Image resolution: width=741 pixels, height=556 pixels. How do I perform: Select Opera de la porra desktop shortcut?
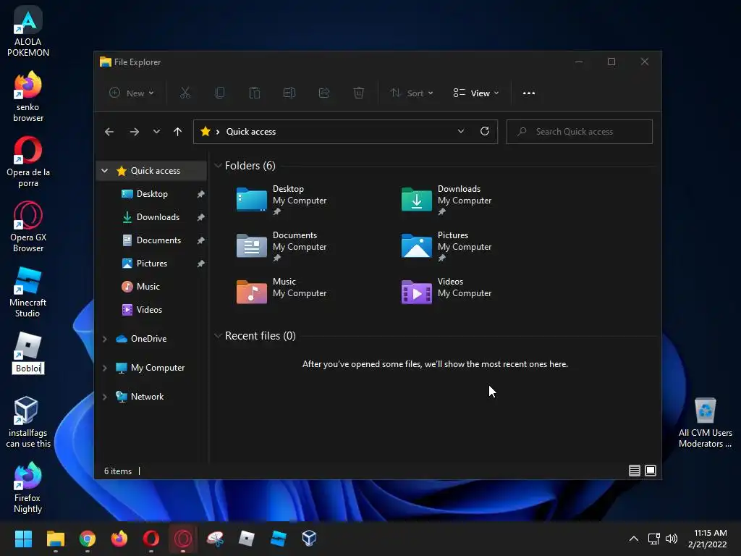(x=28, y=161)
